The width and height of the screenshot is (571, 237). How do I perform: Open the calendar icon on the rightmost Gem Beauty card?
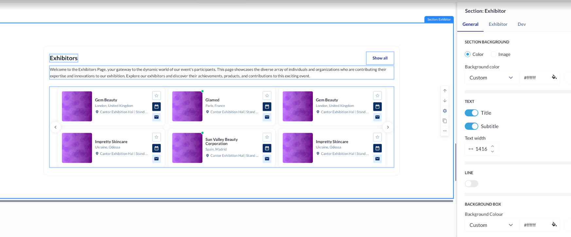coord(377,107)
